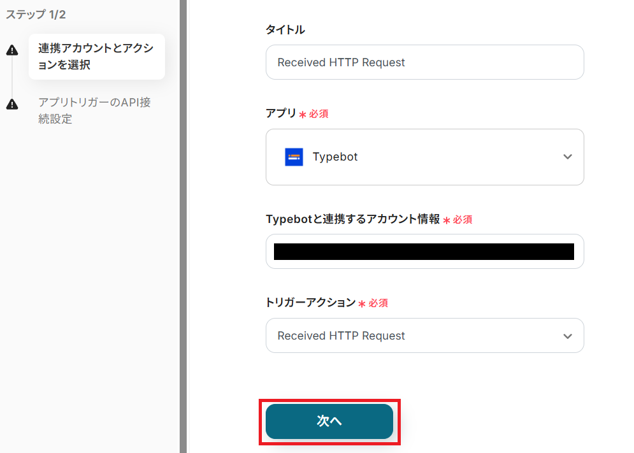
Task: Click the redacted Typebot account info field
Action: click(424, 252)
